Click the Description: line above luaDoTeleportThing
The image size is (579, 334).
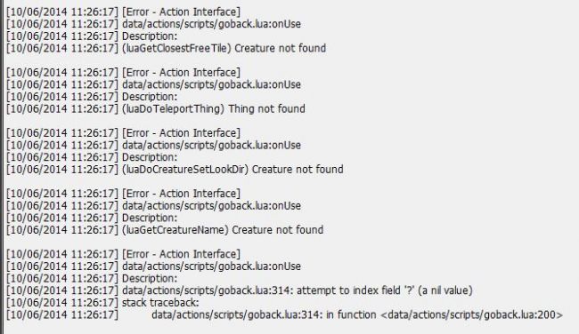[92, 97]
